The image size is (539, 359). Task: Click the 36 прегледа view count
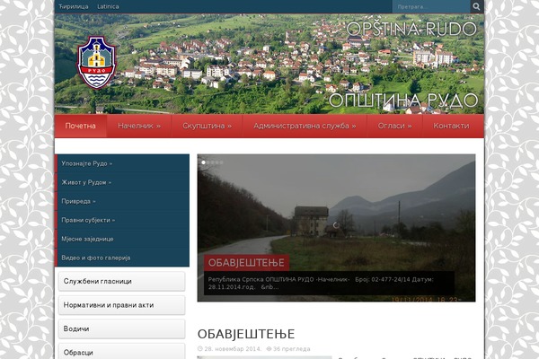291,349
